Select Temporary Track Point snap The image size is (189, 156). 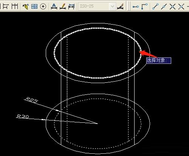[136, 6]
